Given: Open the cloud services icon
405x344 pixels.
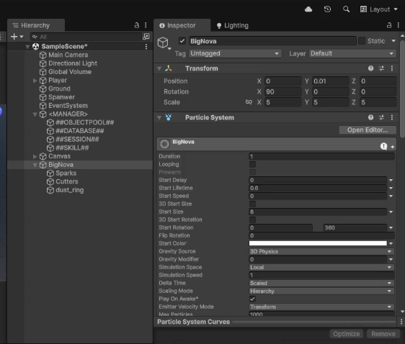Looking at the screenshot, I should [308, 9].
